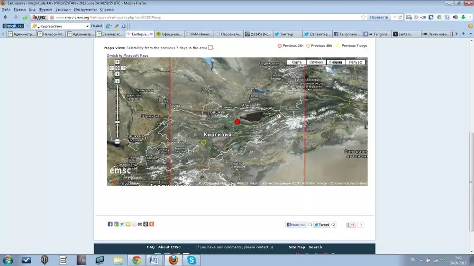This screenshot has height=266, width=474.
Task: Switch to the Lenta.ru tab
Action: (406, 34)
